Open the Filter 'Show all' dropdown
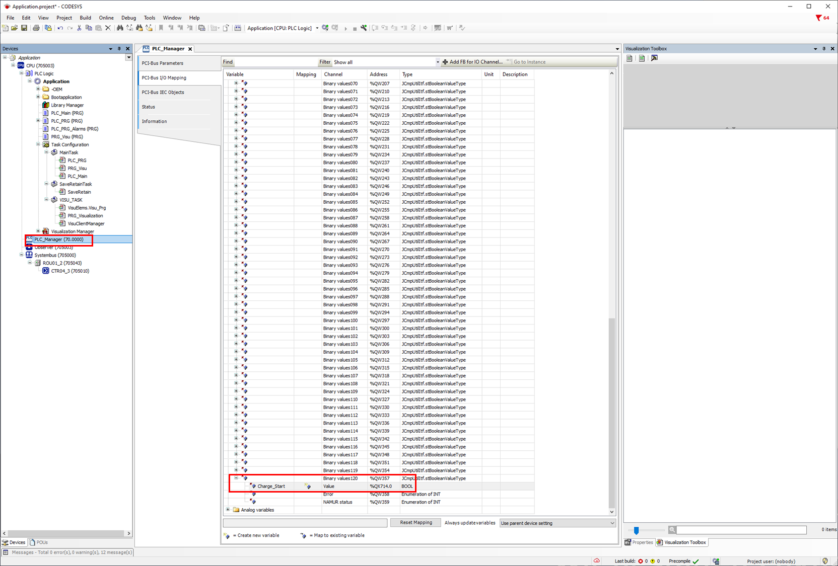The image size is (838, 566). click(x=437, y=62)
